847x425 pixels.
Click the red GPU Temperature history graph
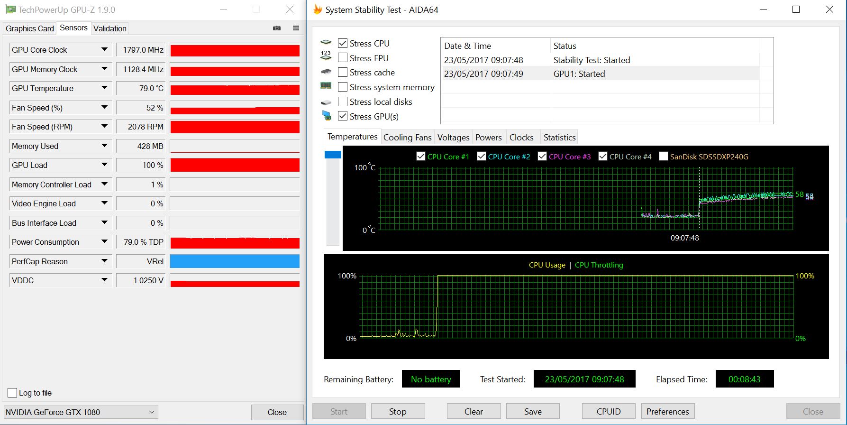coord(235,89)
